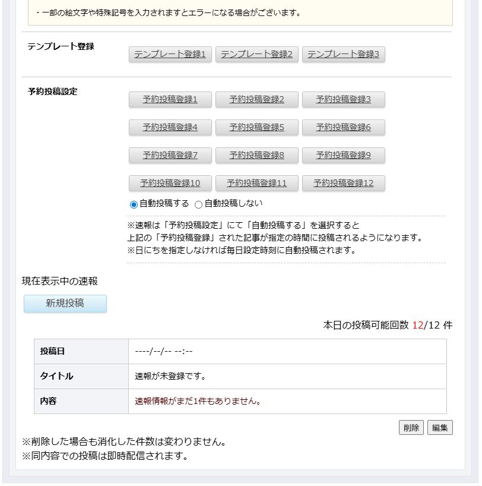Click 予約投稿登録5 button

point(257,127)
